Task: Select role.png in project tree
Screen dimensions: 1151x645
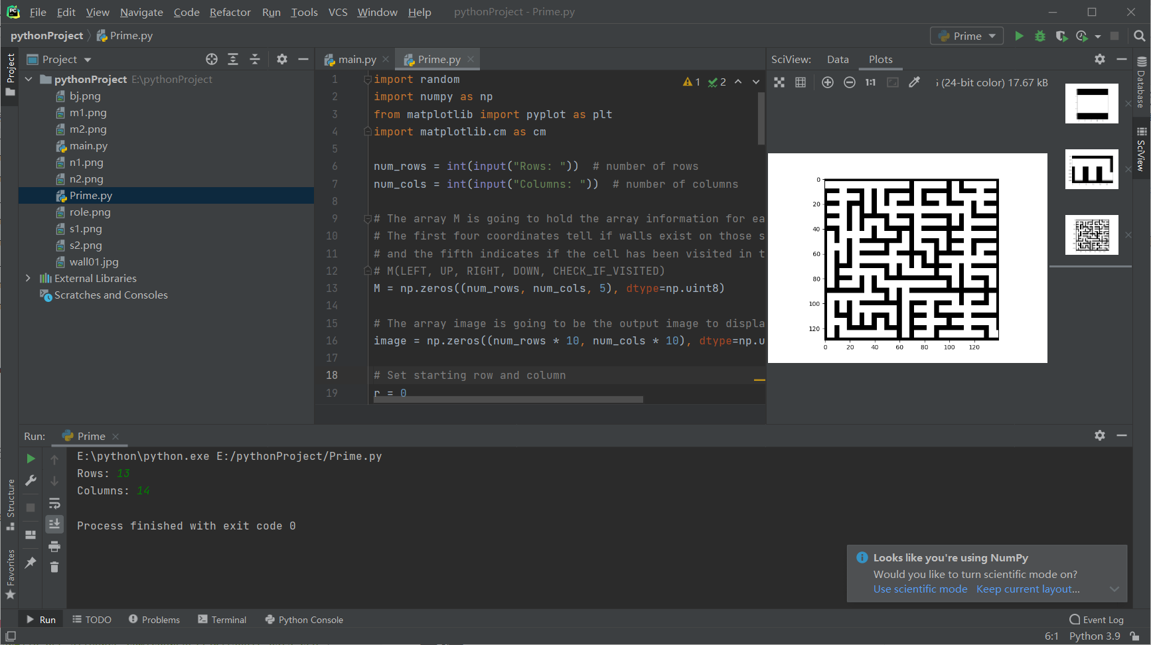Action: coord(90,212)
